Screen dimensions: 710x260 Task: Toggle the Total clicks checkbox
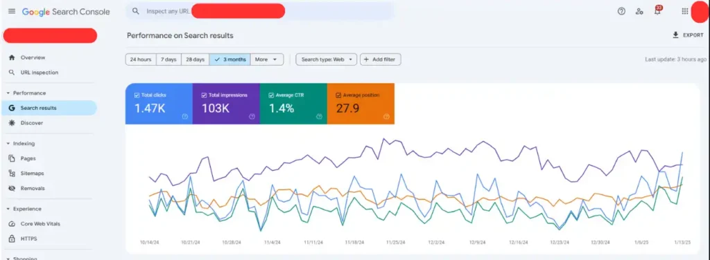(x=137, y=95)
